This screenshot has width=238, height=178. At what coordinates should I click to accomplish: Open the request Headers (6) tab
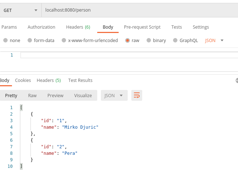tap(78, 27)
